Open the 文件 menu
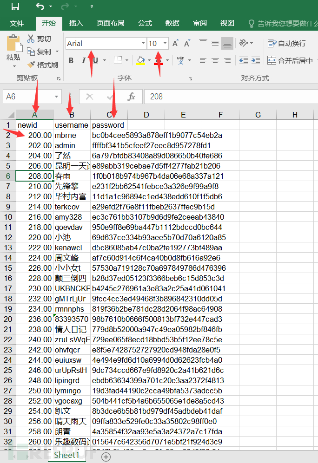The height and width of the screenshot is (463, 318). (x=17, y=23)
